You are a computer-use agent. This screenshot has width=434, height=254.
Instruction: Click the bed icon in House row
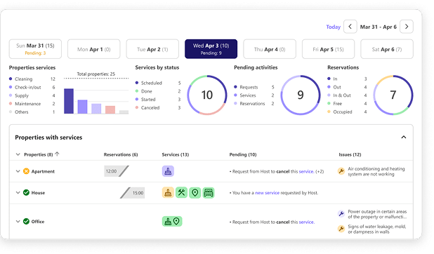point(209,192)
